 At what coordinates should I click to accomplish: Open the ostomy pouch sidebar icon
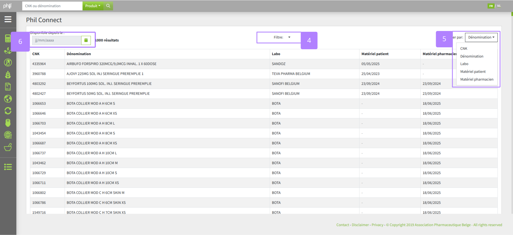tap(8, 123)
